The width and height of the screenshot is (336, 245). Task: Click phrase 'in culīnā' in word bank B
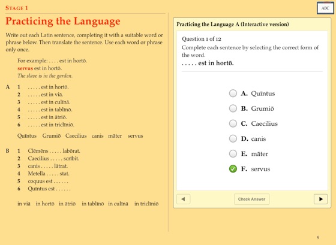tap(118, 204)
